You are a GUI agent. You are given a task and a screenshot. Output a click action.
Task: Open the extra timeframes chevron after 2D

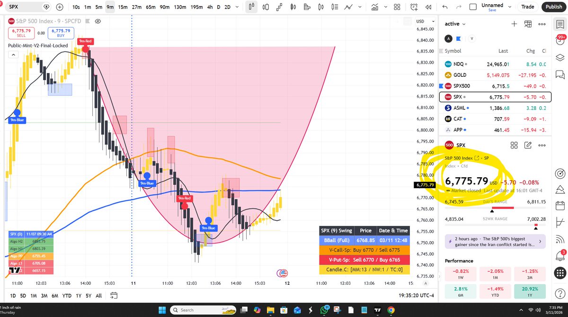[x=237, y=7]
